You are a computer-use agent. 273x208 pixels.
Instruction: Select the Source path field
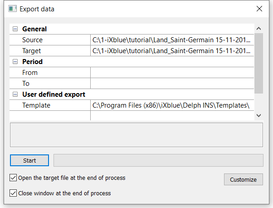tap(172, 40)
